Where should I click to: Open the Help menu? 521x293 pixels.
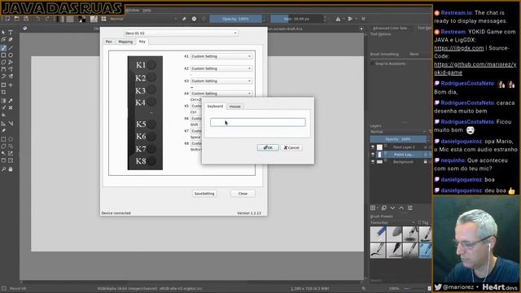pyautogui.click(x=147, y=11)
